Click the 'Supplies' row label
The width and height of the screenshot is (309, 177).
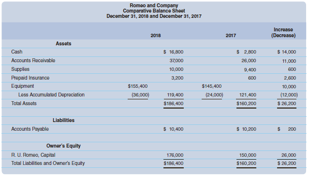(x=20, y=69)
